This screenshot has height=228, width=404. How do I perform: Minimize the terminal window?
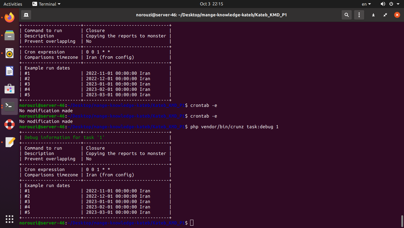coord(373,15)
